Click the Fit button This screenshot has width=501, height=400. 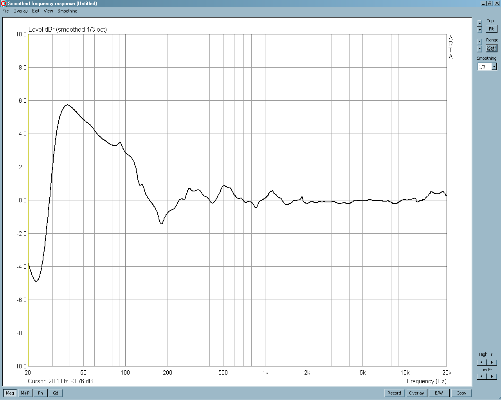click(491, 29)
